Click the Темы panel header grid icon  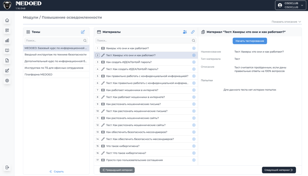click(x=28, y=32)
